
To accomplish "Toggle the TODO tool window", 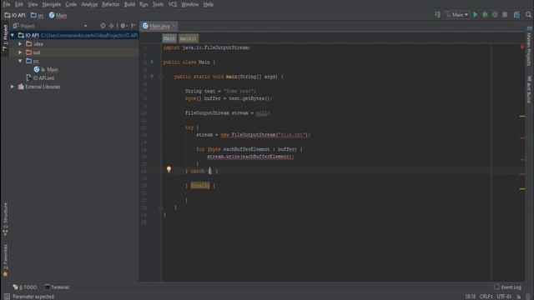I will 25,287.
